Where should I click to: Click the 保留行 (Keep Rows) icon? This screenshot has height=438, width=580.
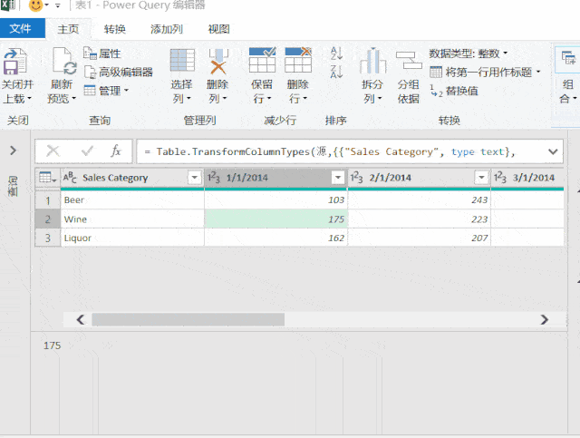[262, 62]
